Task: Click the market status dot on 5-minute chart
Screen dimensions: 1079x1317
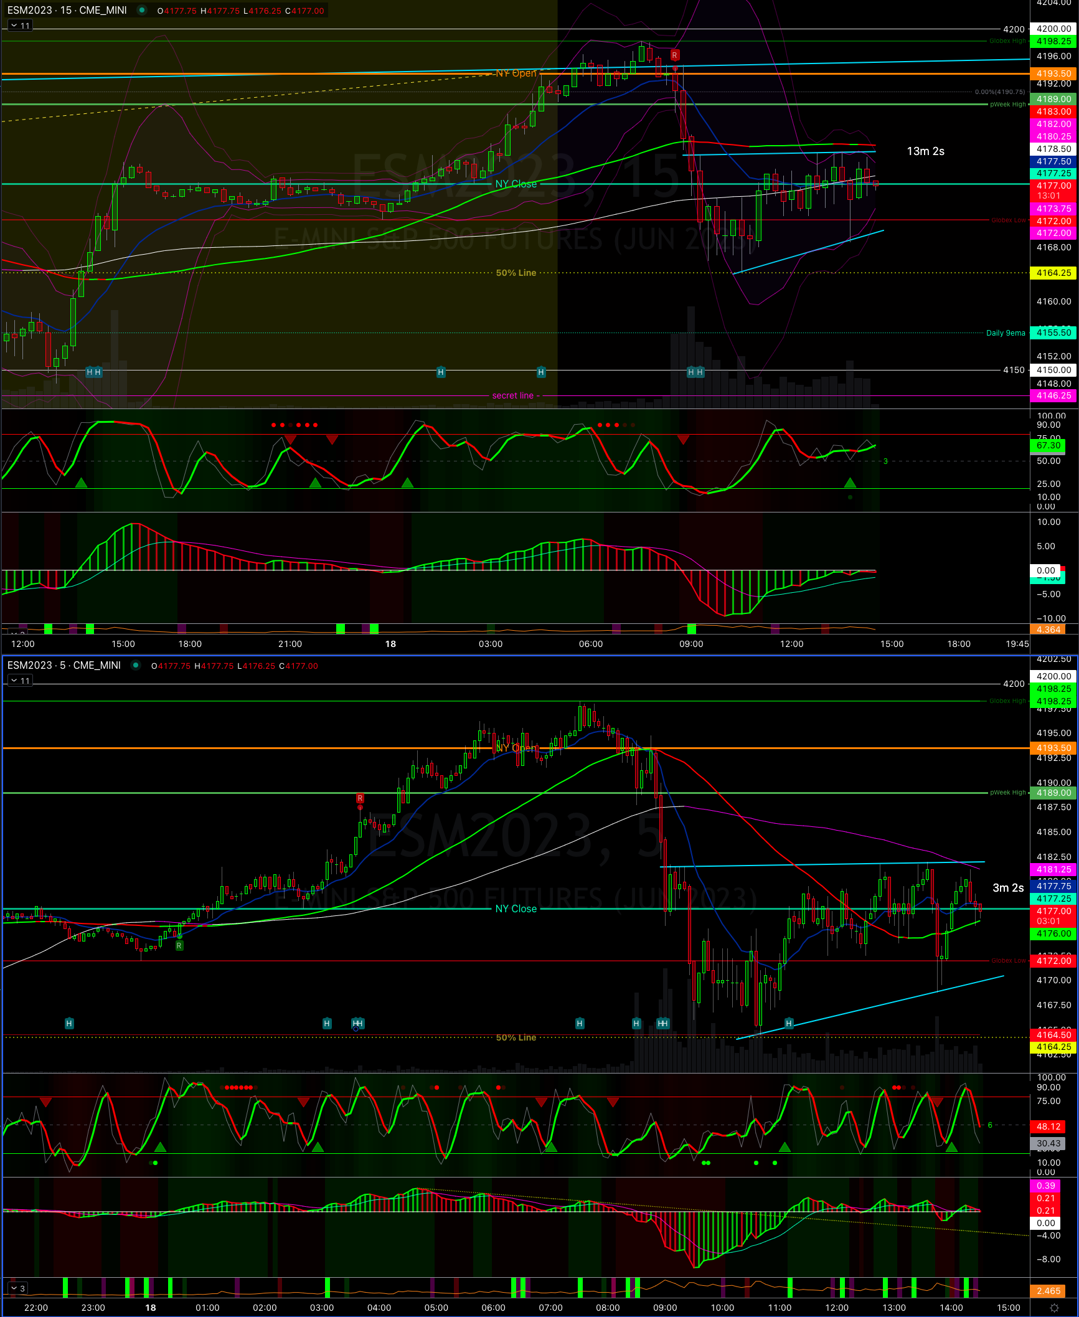Action: (135, 665)
